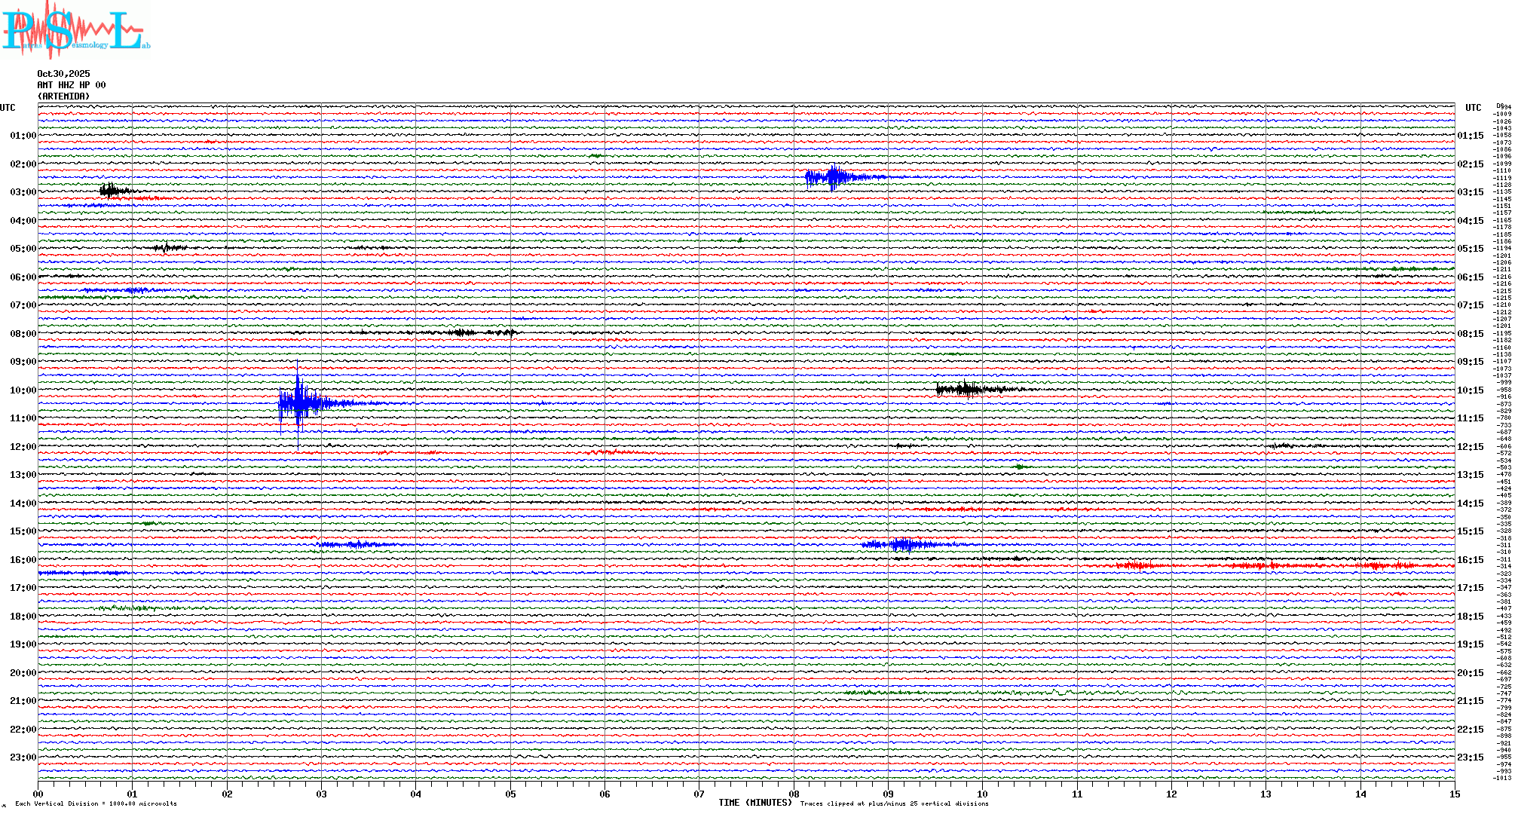Click the minute 00 tick label at bottom
The image size is (1515, 814).
[38, 794]
